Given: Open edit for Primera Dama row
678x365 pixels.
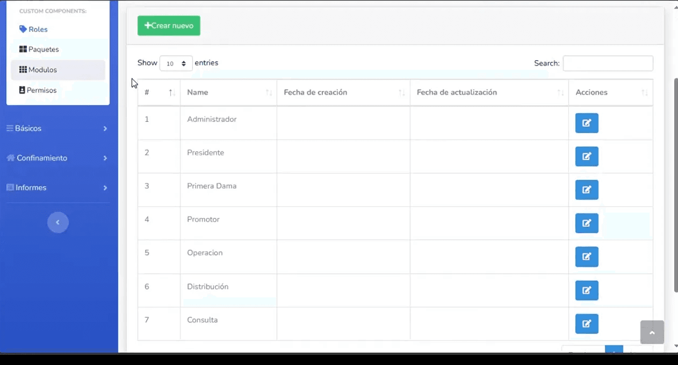Looking at the screenshot, I should tap(586, 189).
